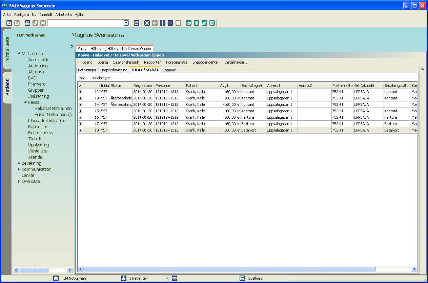Open the toolbar combo box dropdown arrow
The height and width of the screenshot is (283, 428).
click(x=126, y=23)
